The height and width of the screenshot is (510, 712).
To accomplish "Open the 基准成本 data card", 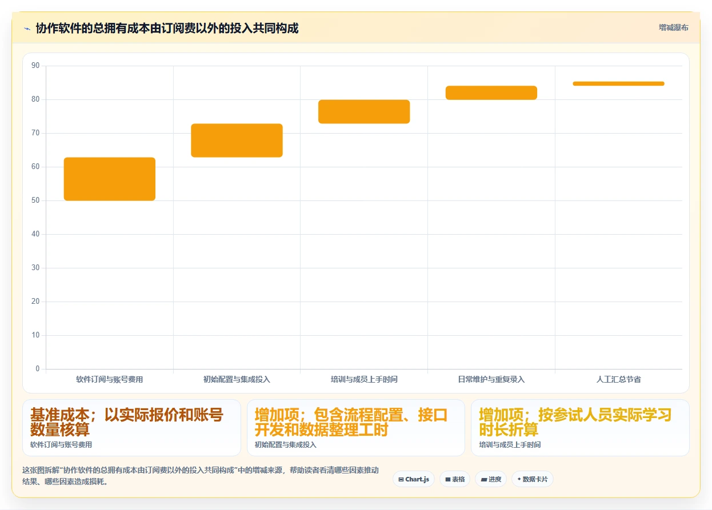I will pyautogui.click(x=131, y=428).
